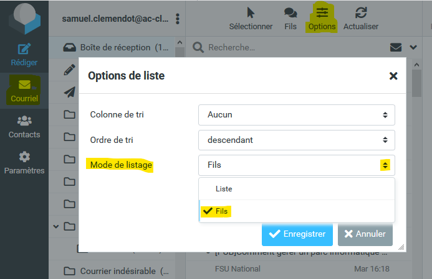
Task: Toggle the Fils threads toolbar button
Action: [290, 14]
